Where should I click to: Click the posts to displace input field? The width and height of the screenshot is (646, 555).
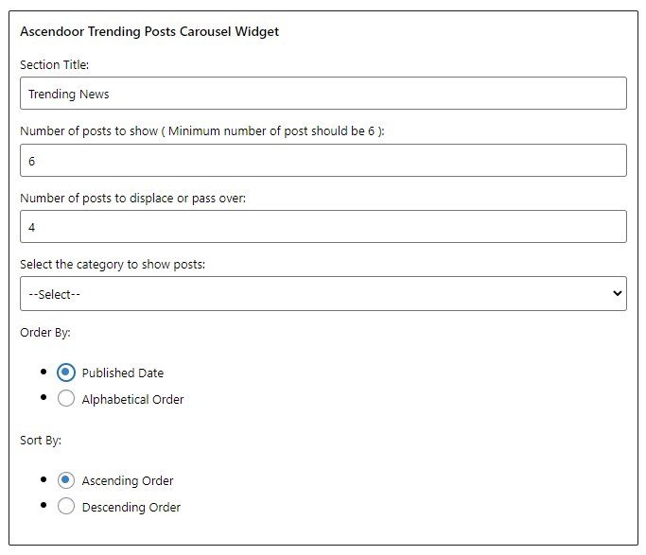coord(323,227)
